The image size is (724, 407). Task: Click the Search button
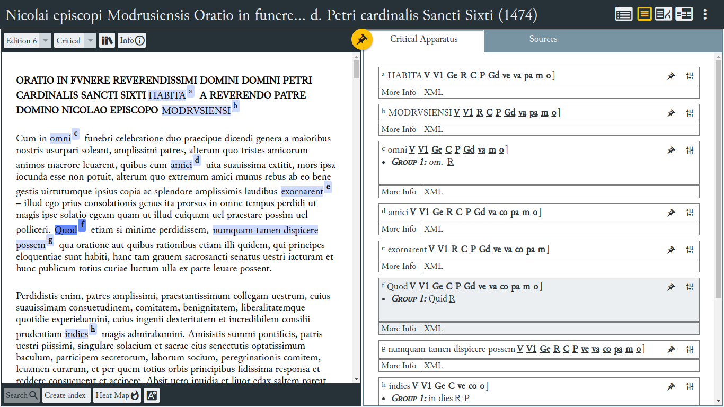(22, 395)
